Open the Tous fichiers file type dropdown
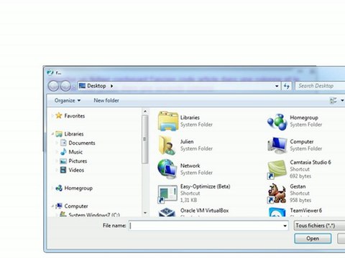 (x=319, y=226)
